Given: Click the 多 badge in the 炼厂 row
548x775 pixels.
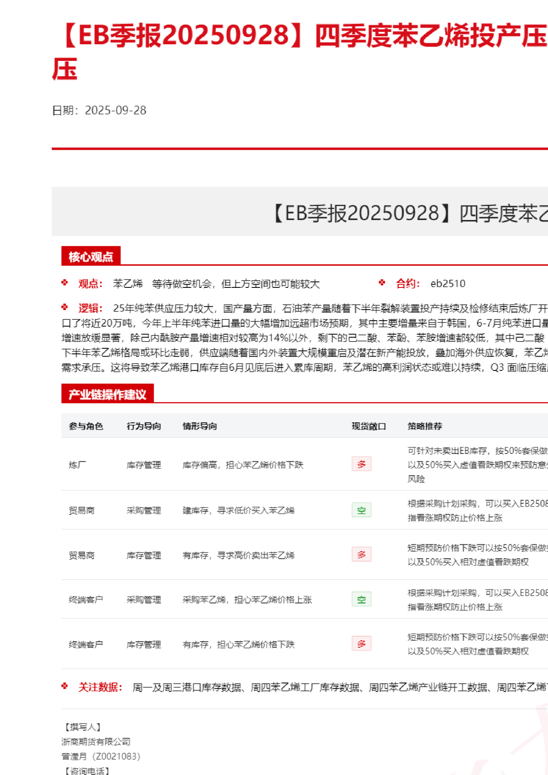Looking at the screenshot, I should coord(361,464).
